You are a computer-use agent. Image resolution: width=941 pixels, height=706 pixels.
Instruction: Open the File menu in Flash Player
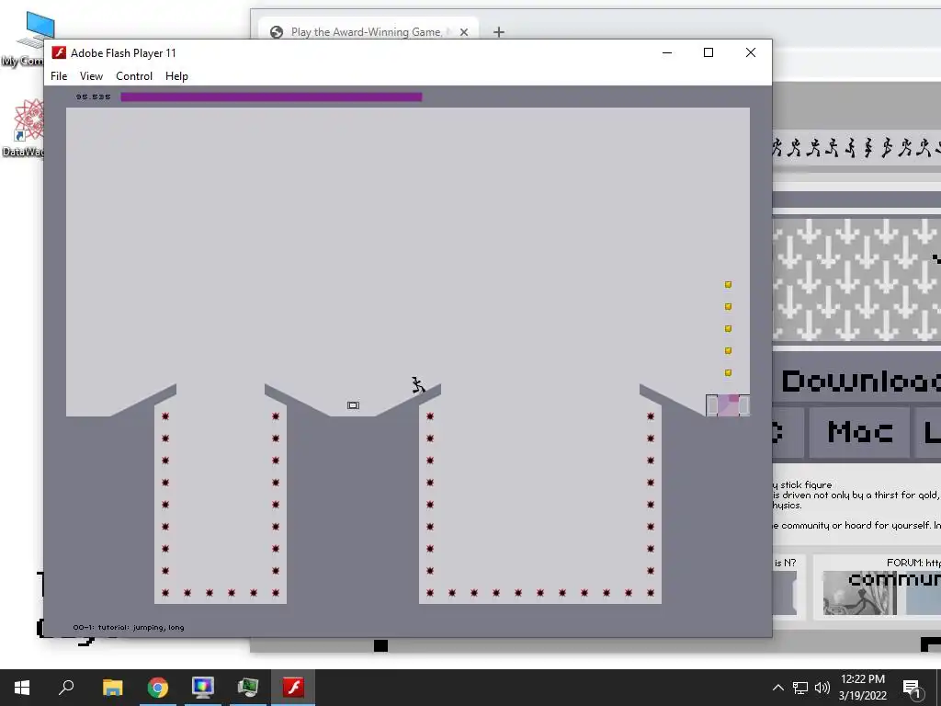pos(59,76)
